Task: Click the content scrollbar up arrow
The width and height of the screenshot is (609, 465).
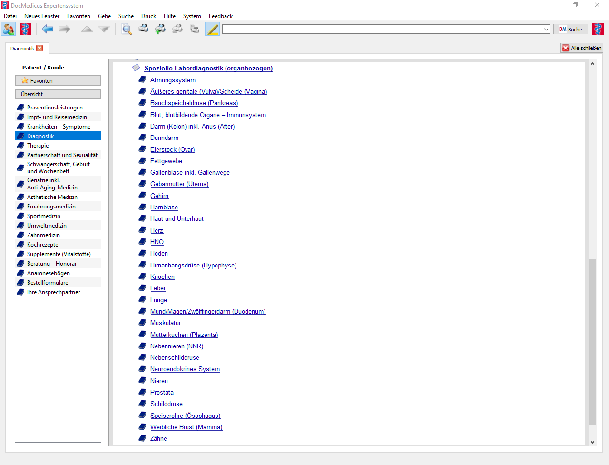Action: (592, 64)
